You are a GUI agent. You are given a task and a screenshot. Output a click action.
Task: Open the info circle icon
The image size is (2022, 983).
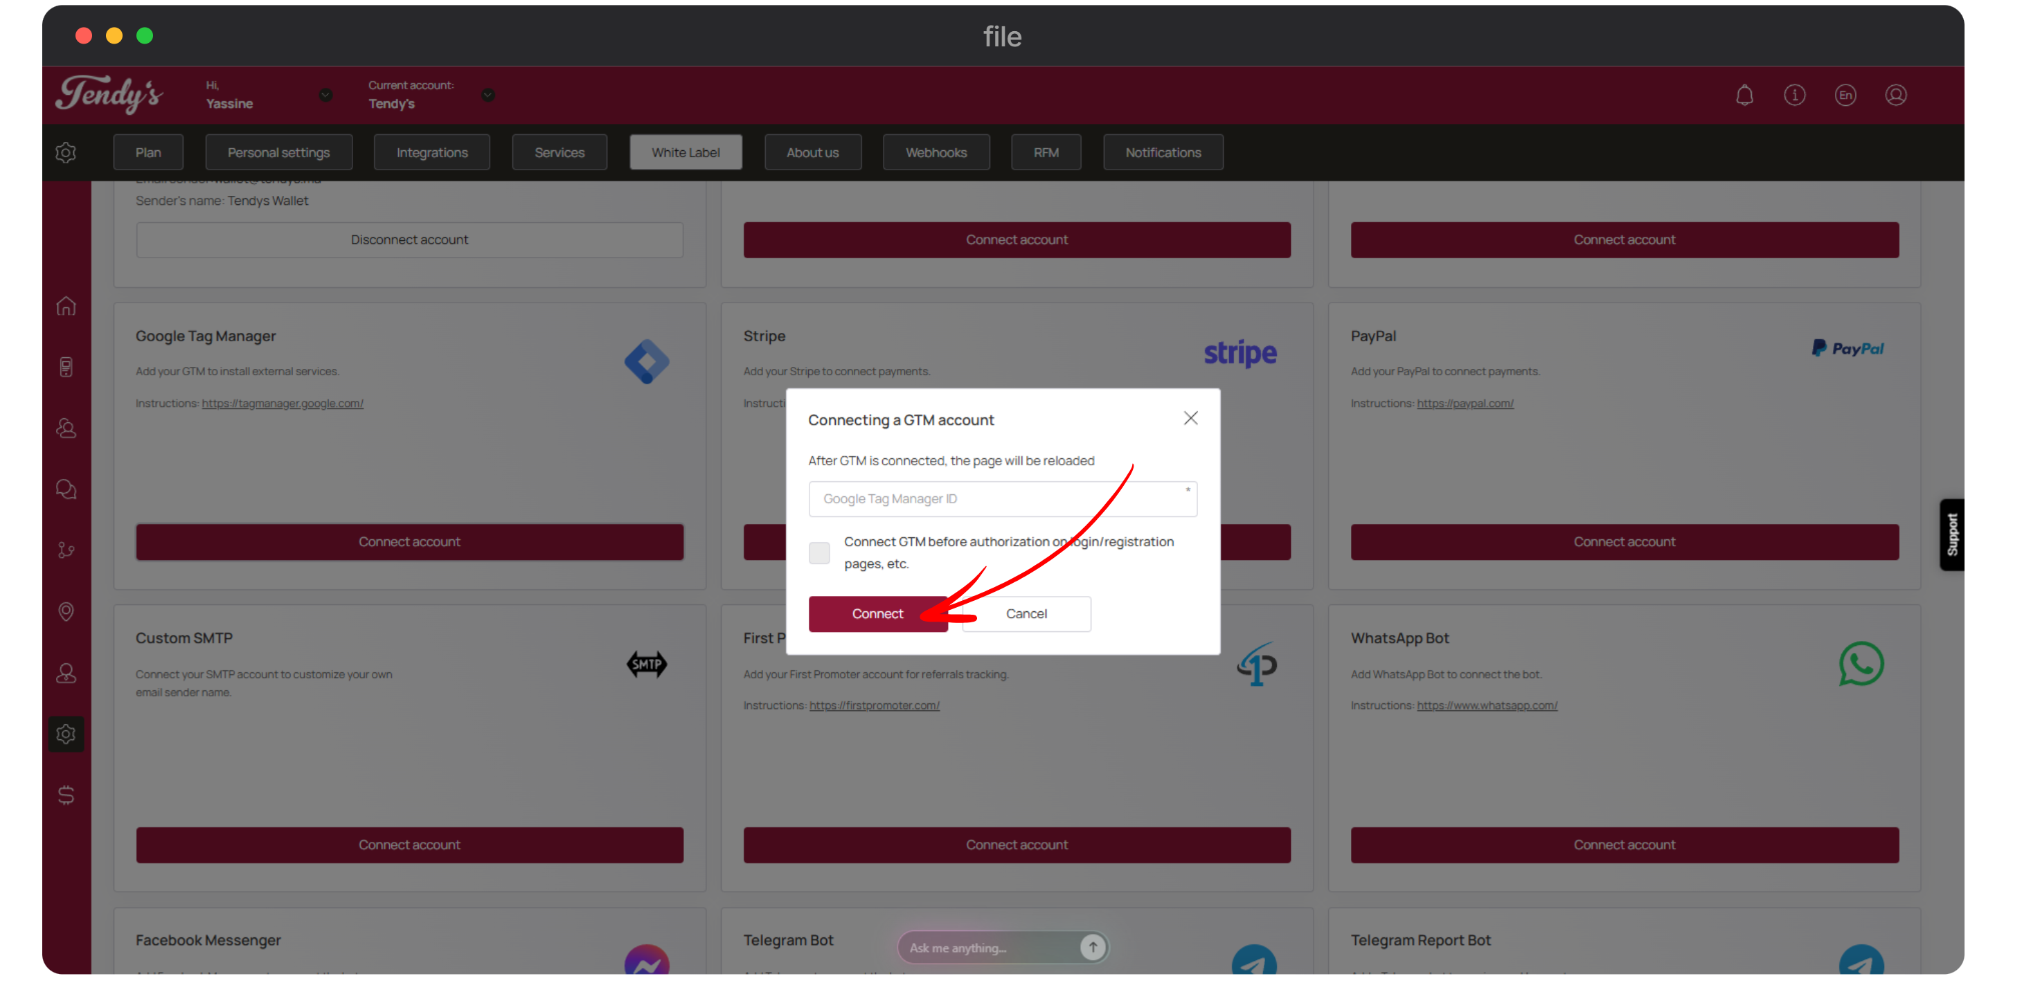pos(1794,96)
